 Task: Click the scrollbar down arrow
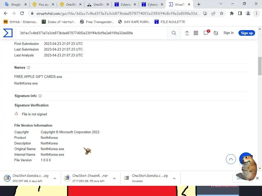(x=260, y=168)
